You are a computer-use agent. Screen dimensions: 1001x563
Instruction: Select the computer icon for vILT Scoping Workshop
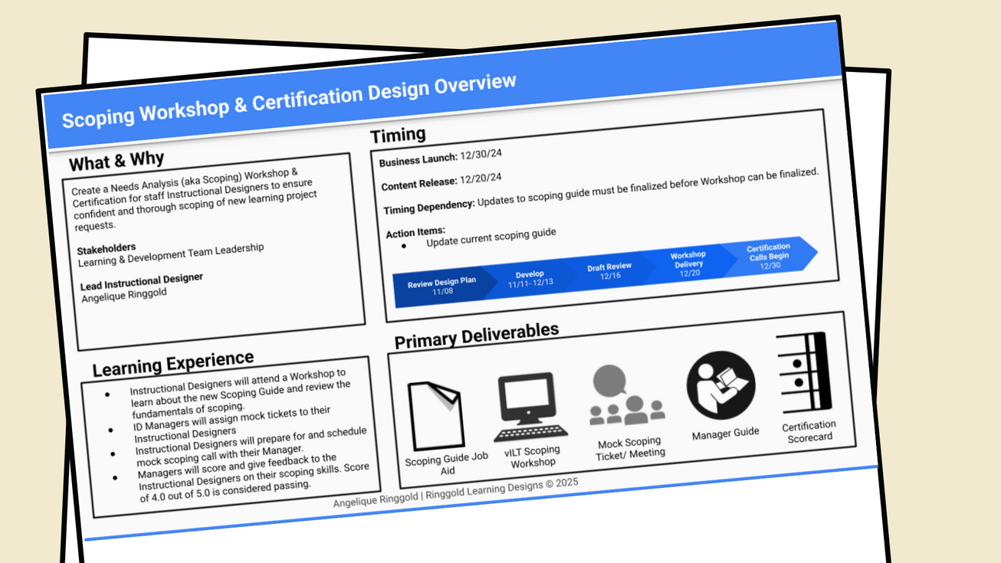point(532,408)
